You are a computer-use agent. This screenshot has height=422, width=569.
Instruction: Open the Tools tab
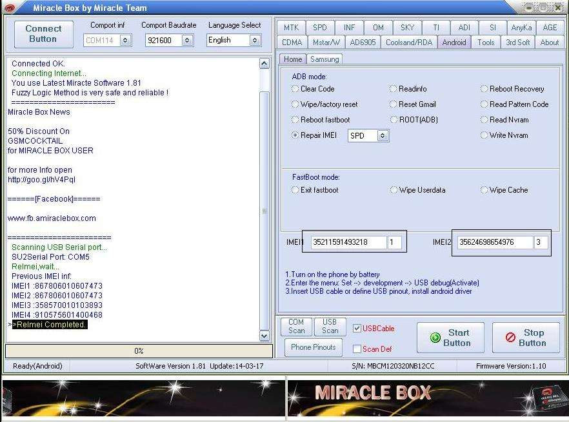(486, 43)
